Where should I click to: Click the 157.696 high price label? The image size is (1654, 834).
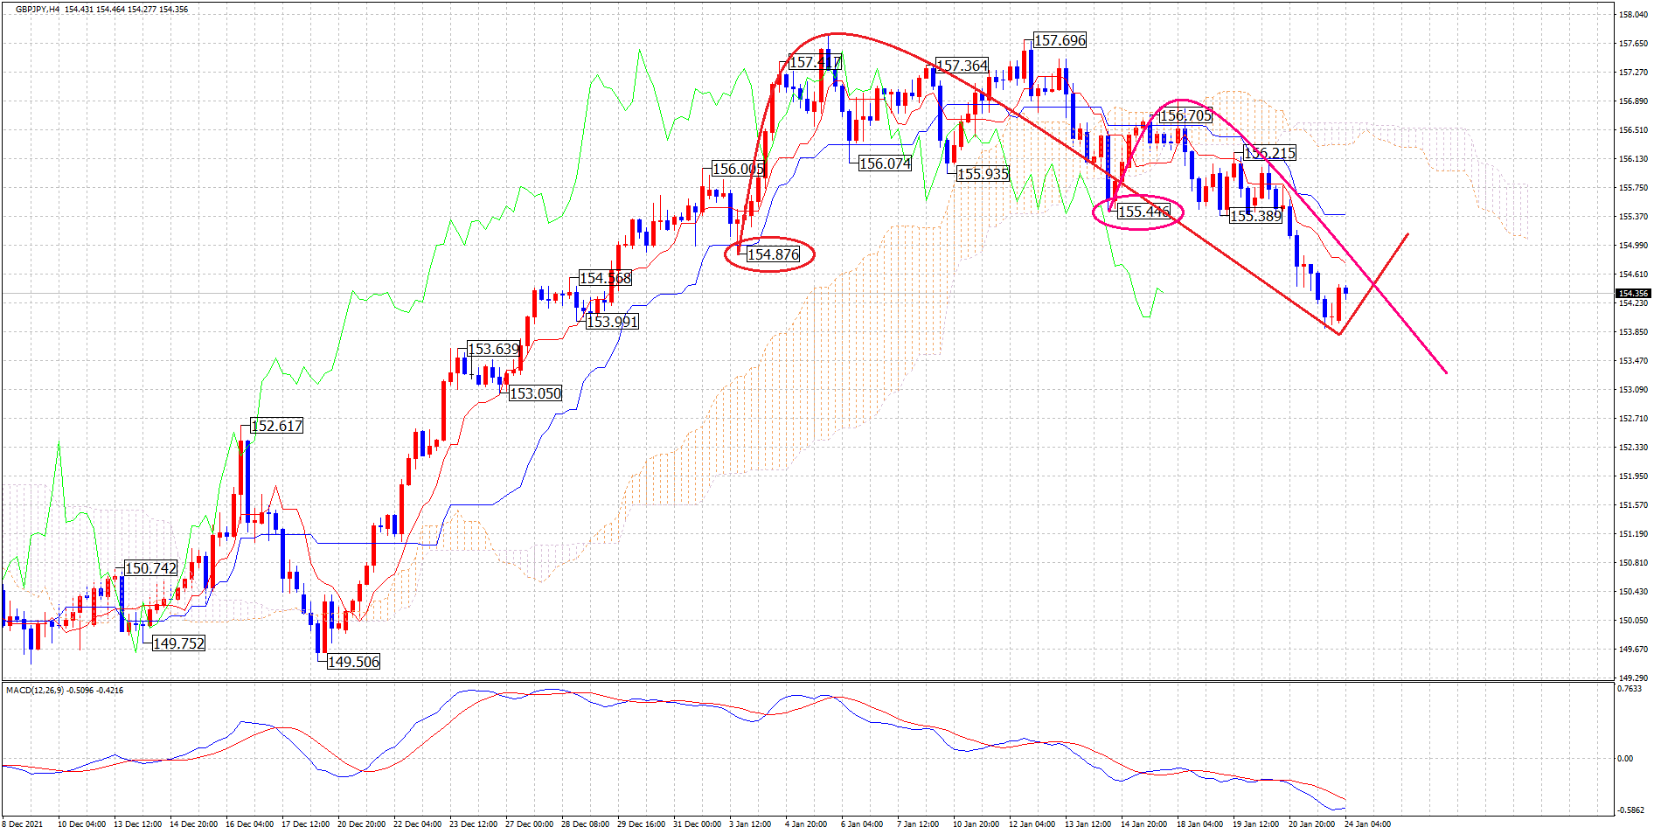[1060, 40]
